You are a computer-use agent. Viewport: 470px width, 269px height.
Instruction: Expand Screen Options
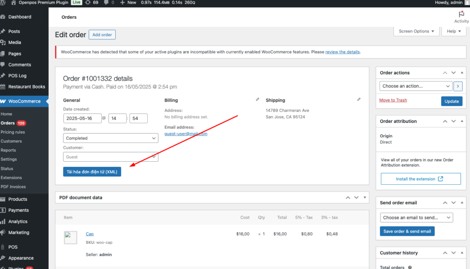tap(416, 31)
